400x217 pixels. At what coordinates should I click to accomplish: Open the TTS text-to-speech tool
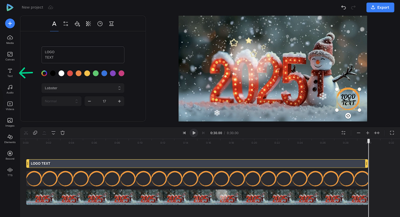[x=10, y=172]
